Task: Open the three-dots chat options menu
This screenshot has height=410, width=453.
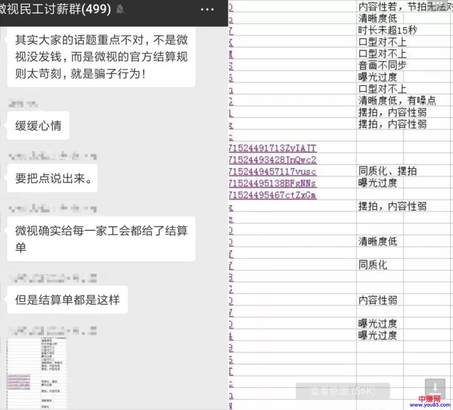Action: (207, 10)
